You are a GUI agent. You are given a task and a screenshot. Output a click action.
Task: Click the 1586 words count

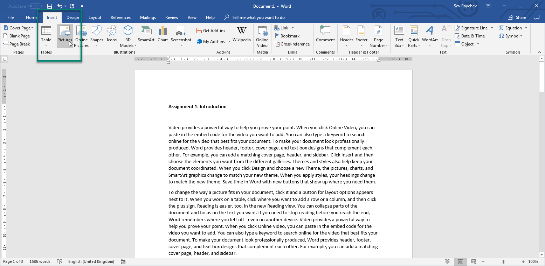40,261
